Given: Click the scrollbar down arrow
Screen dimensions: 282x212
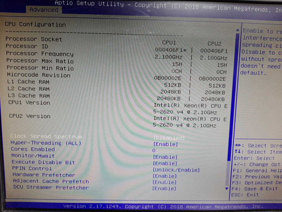Looking at the screenshot, I should [227, 189].
